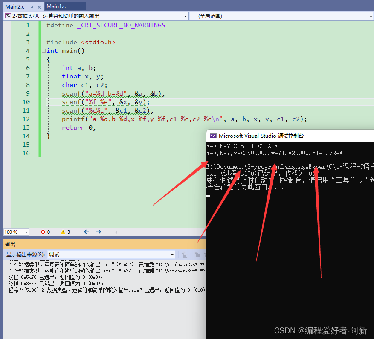Click the output toolbar find-message icon

(x=185, y=255)
